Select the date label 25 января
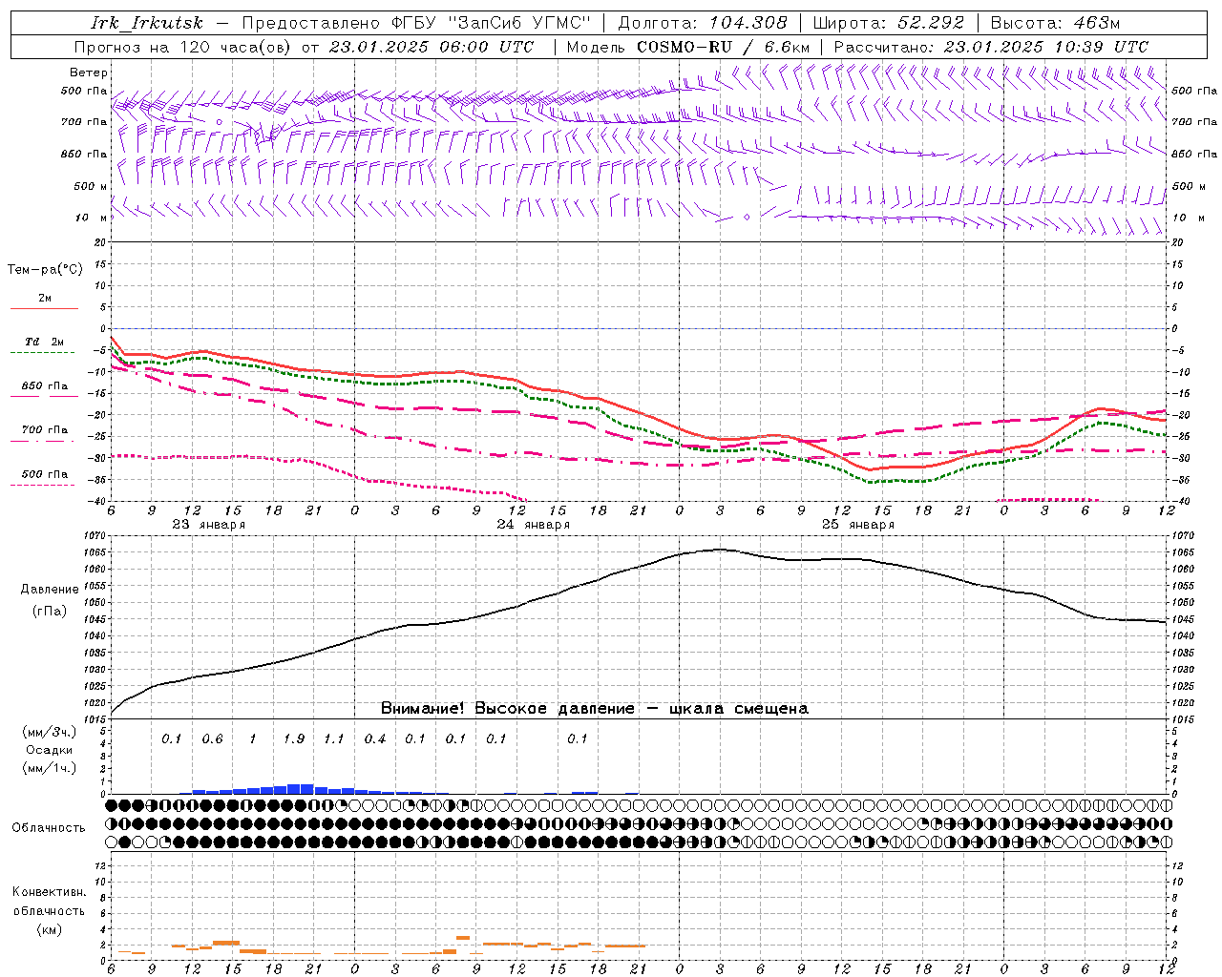Viewport: 1222px width, 977px height. (x=858, y=525)
